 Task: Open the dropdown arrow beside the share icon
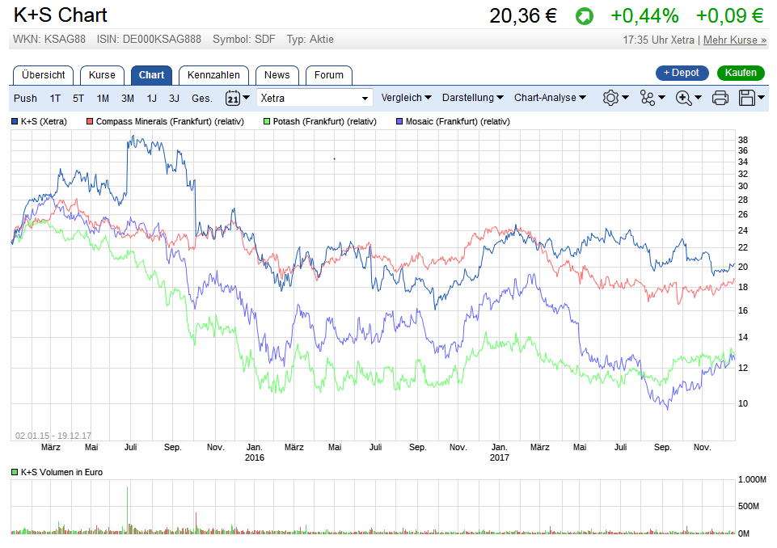(x=661, y=98)
